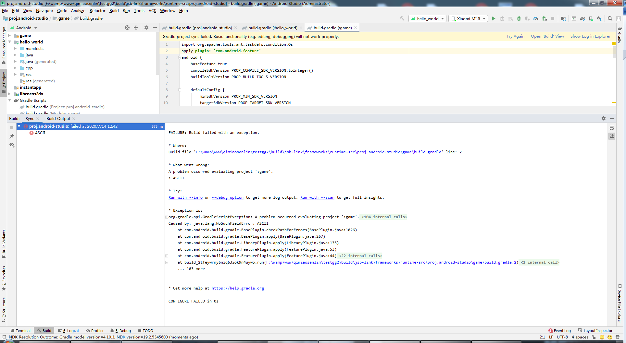Click Show Log in Explorer link
This screenshot has width=626, height=343.
[x=591, y=36]
